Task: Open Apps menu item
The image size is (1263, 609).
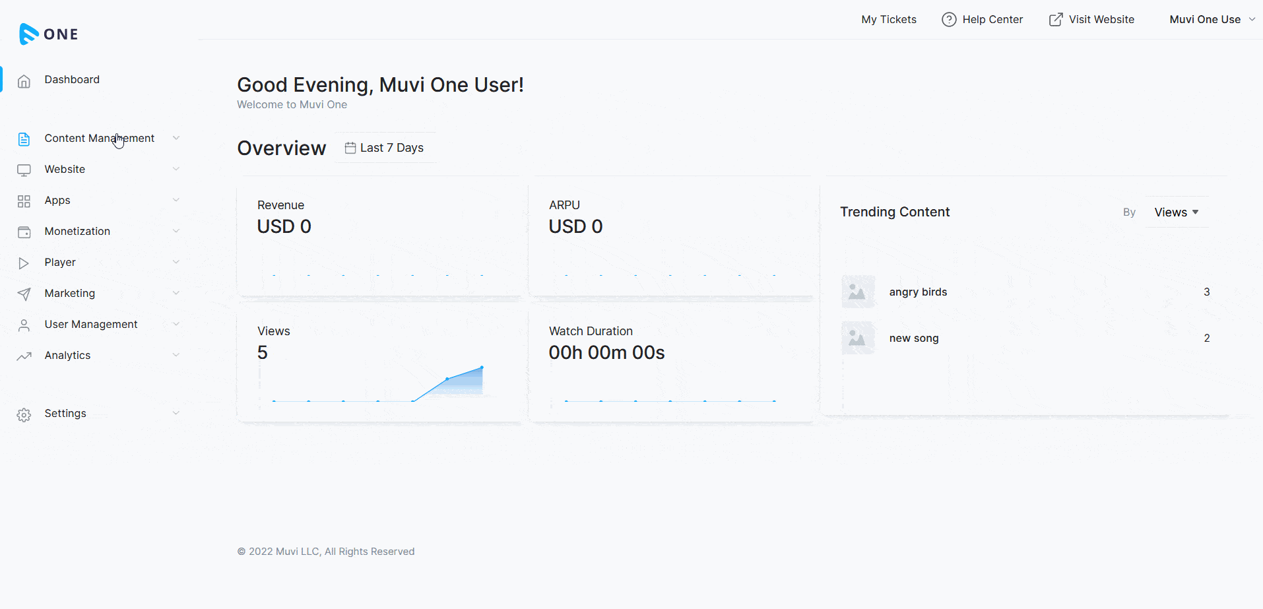Action: 57,200
